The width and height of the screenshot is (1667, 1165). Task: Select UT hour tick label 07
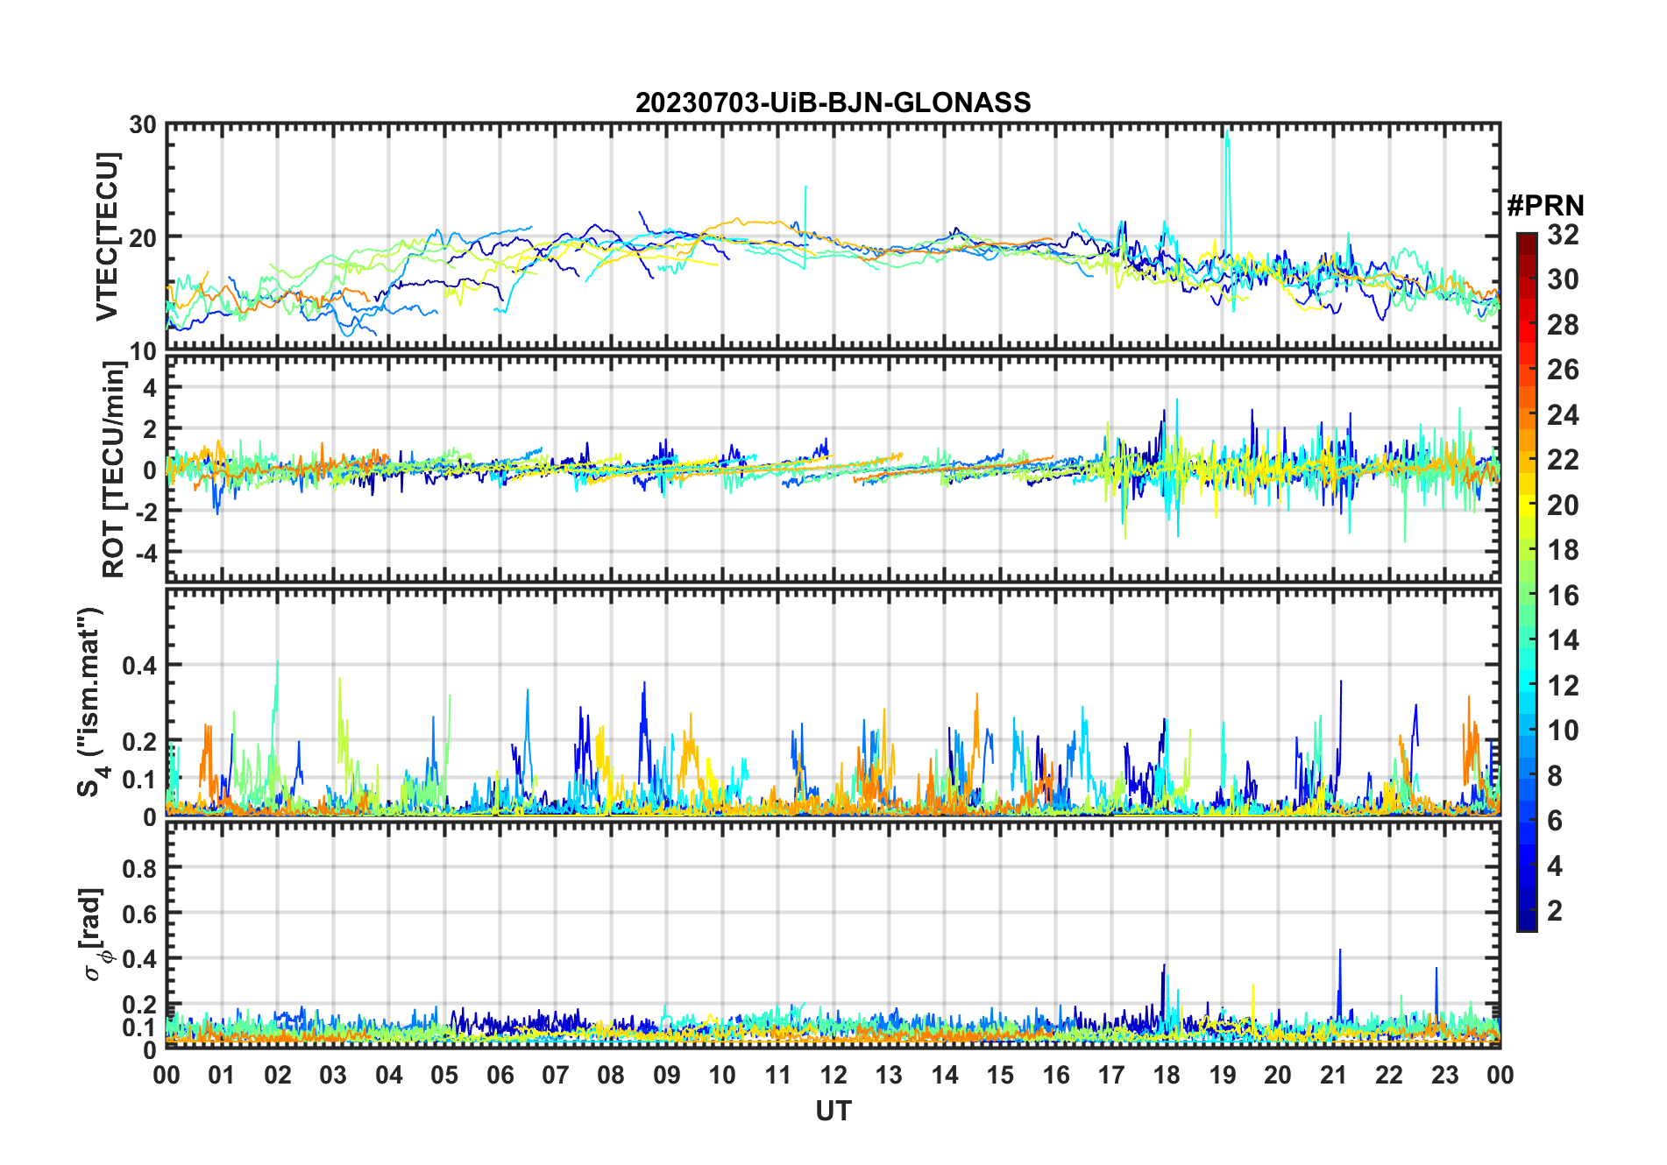pyautogui.click(x=556, y=1075)
